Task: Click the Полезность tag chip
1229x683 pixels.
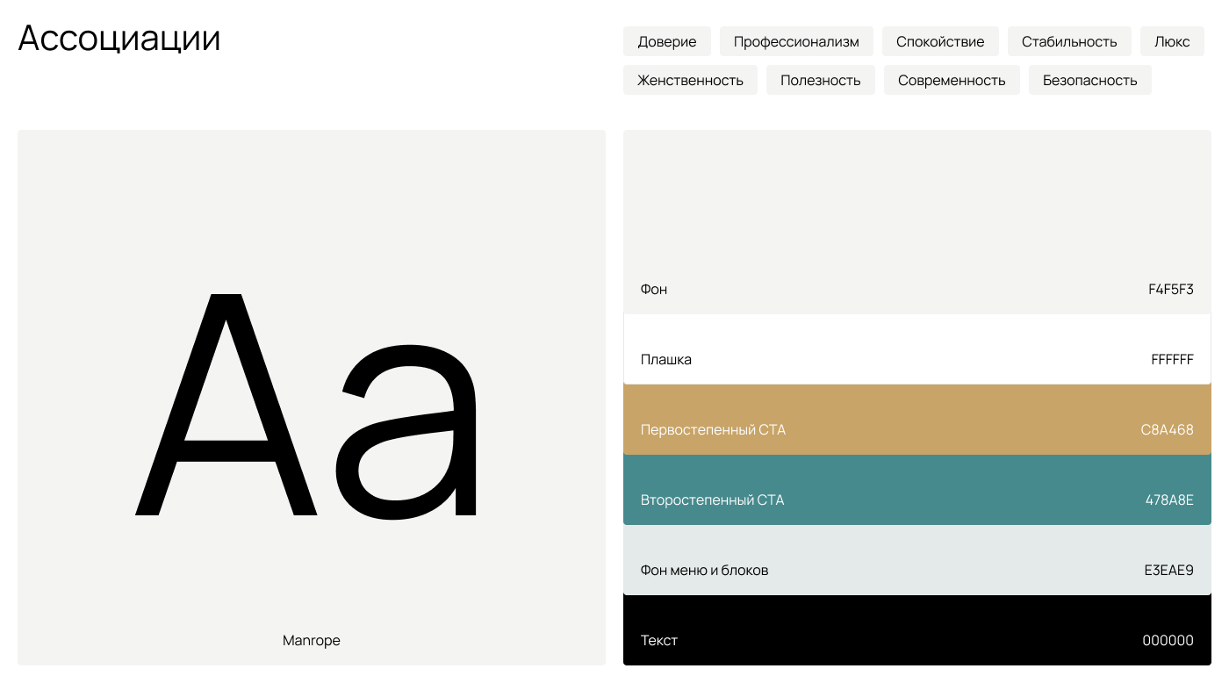Action: coord(820,80)
